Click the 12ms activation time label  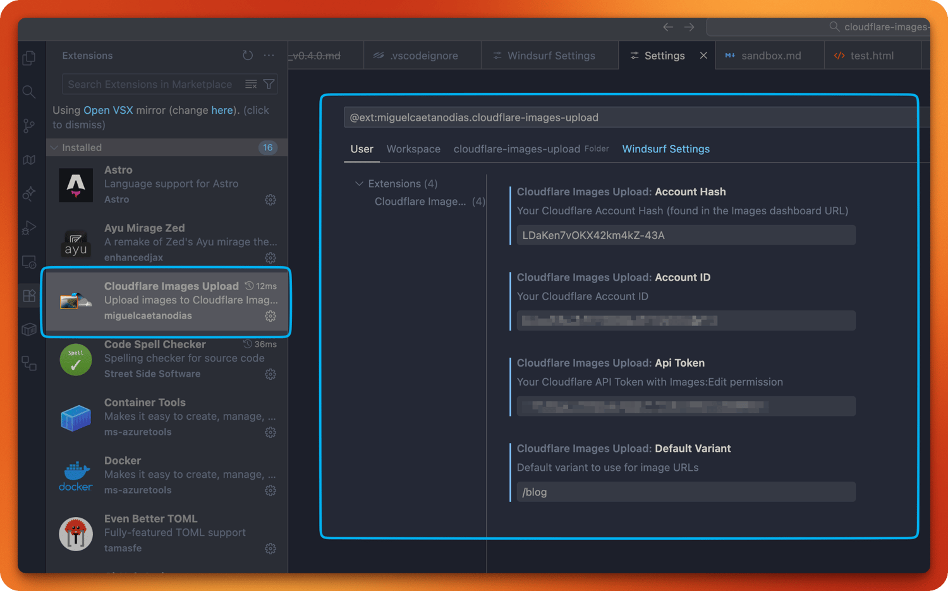(261, 286)
